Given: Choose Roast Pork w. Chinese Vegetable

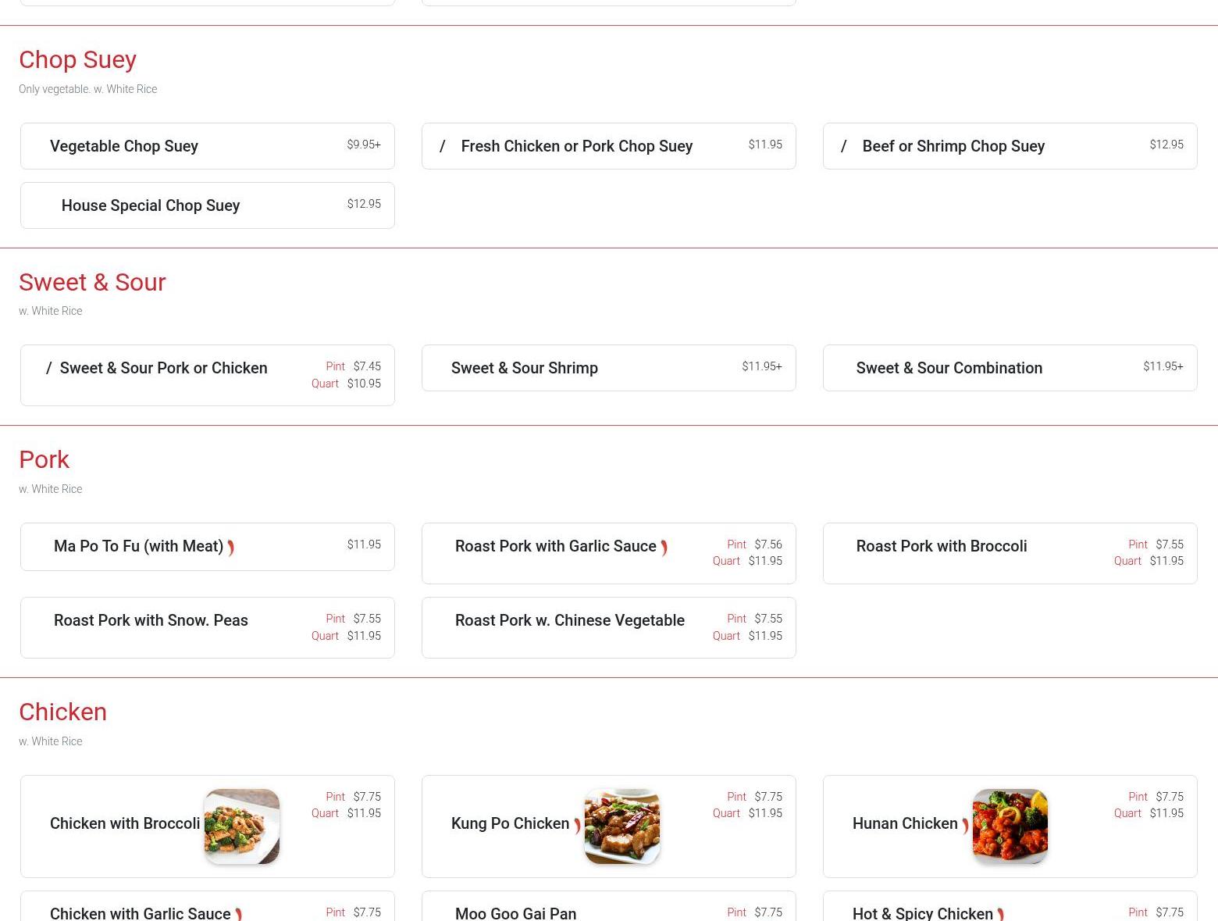Looking at the screenshot, I should point(569,620).
